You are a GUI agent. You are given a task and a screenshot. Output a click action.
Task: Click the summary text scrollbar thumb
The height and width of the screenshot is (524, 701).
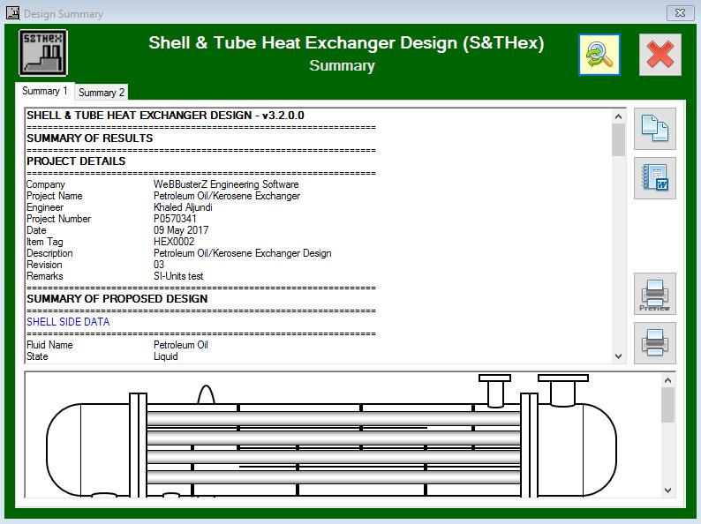[618, 140]
